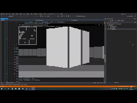
Task: Open the Window menu
Action: point(41,14)
